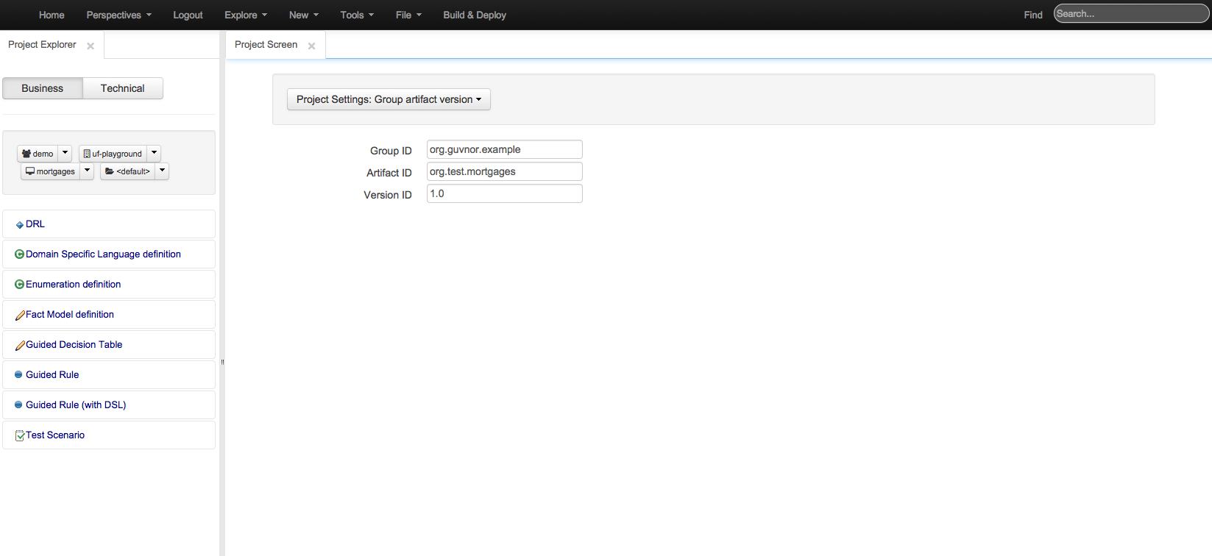Expand the demo organization dropdown arrow

[x=65, y=153]
